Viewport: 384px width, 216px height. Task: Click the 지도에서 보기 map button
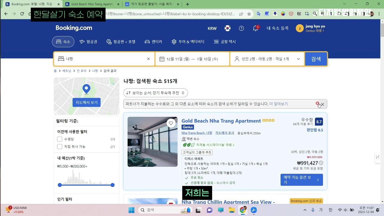pos(86,103)
